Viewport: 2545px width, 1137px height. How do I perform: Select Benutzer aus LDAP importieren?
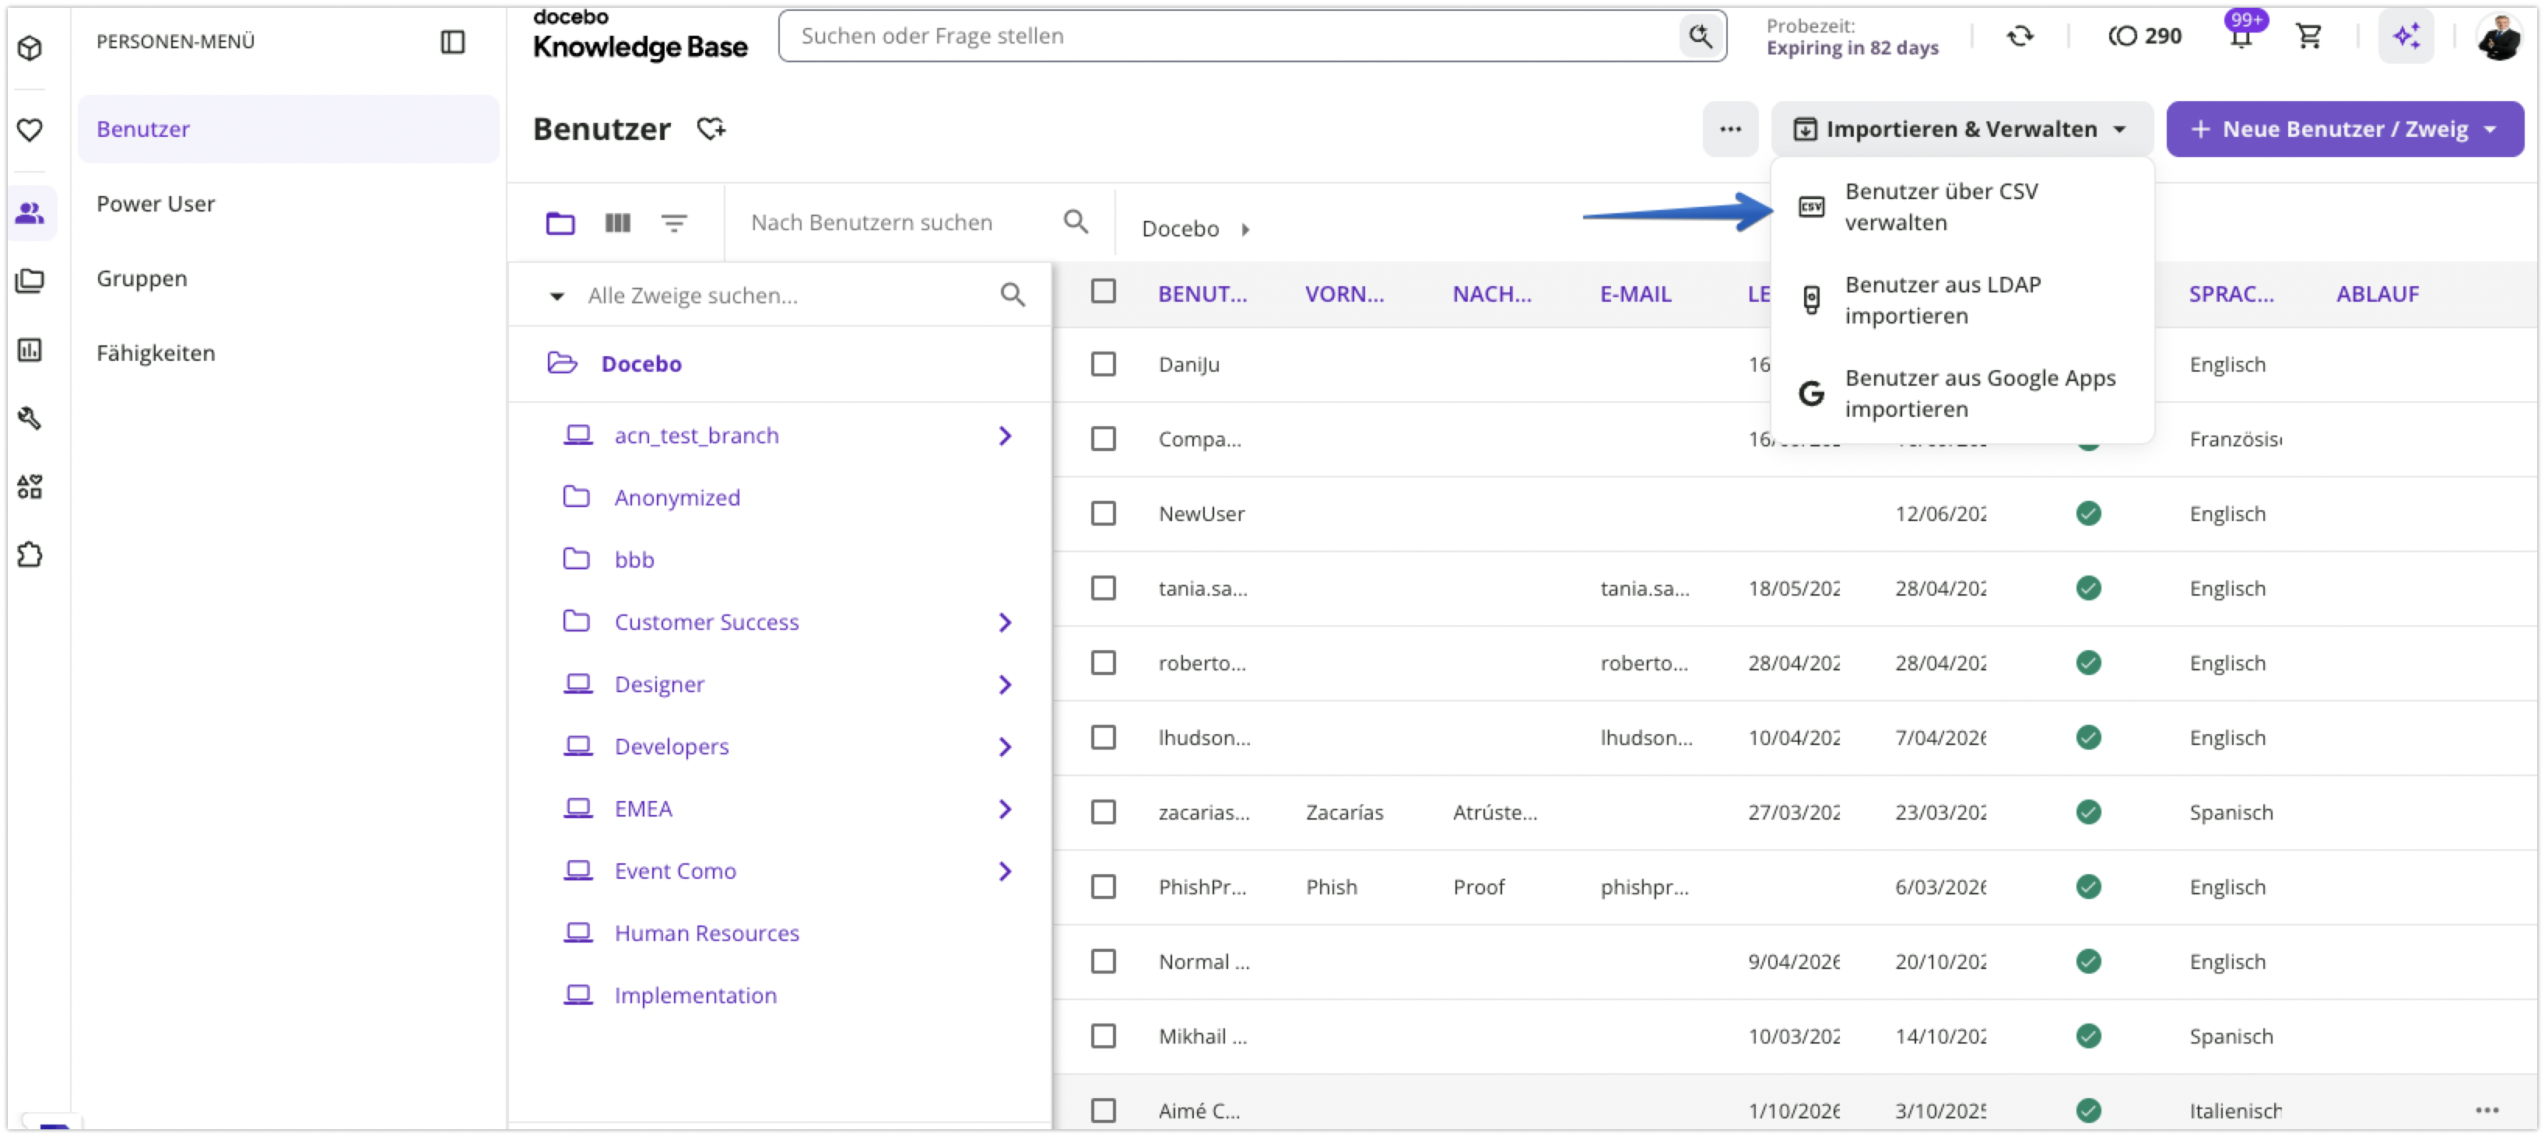pyautogui.click(x=1961, y=300)
